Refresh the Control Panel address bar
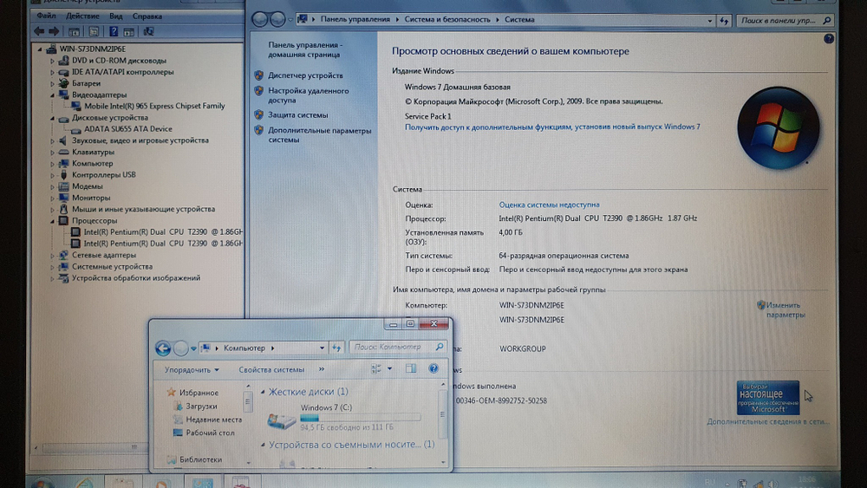This screenshot has height=488, width=867. pyautogui.click(x=724, y=21)
